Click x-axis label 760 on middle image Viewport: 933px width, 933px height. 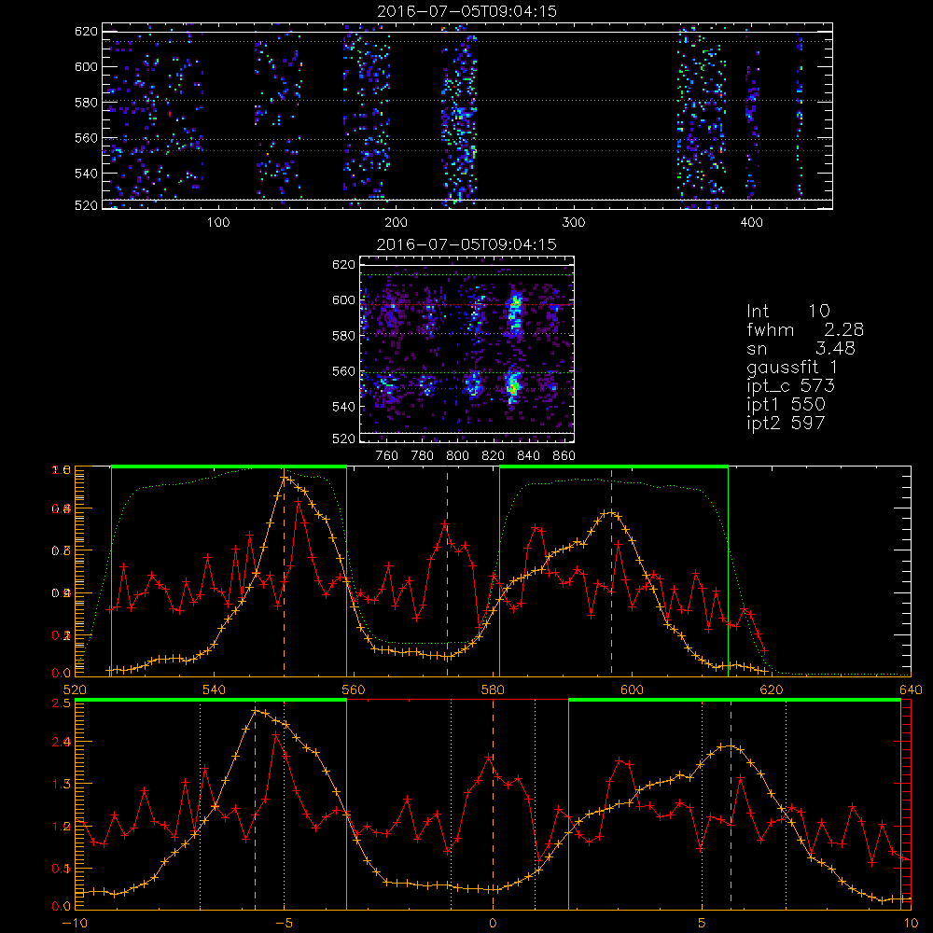[x=387, y=456]
